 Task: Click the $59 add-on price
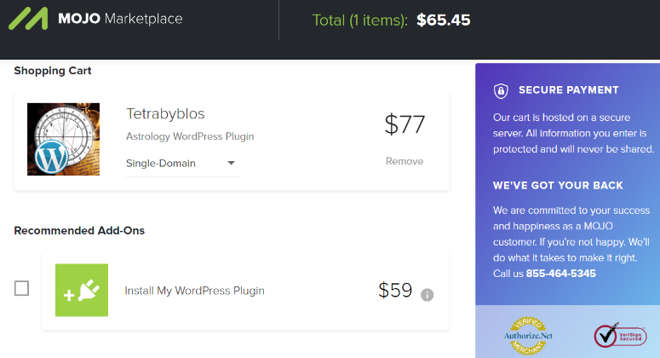[x=395, y=290]
